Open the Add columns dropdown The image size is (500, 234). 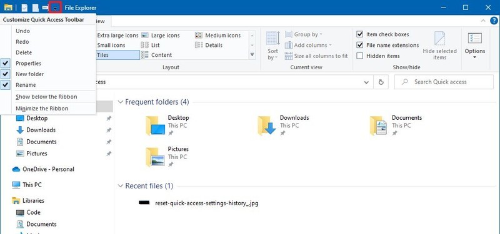click(308, 45)
